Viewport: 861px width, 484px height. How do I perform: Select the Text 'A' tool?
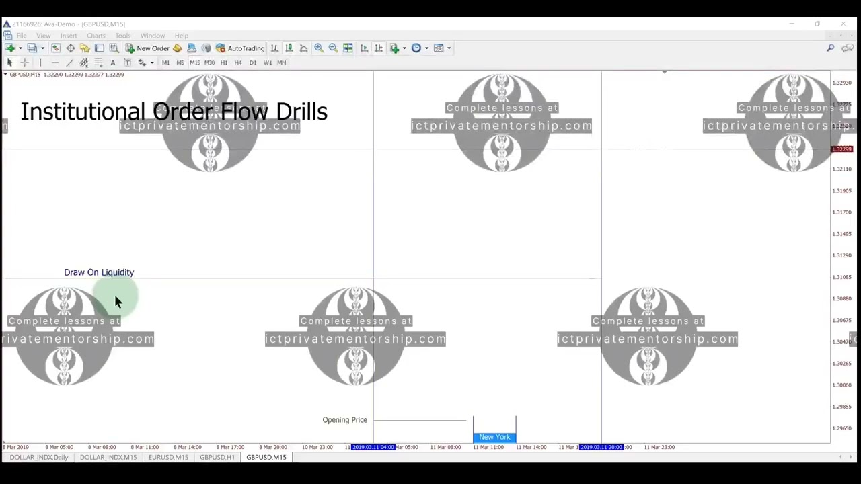click(x=113, y=63)
